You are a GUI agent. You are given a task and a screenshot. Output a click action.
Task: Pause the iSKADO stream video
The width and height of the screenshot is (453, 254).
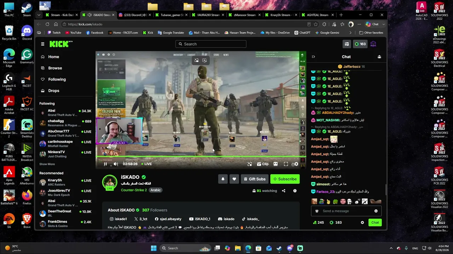click(105, 164)
